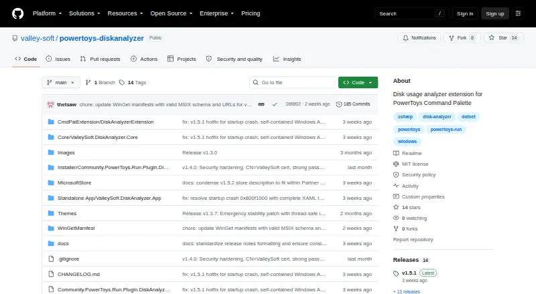Click thetsaw's avatar image

coord(51,104)
